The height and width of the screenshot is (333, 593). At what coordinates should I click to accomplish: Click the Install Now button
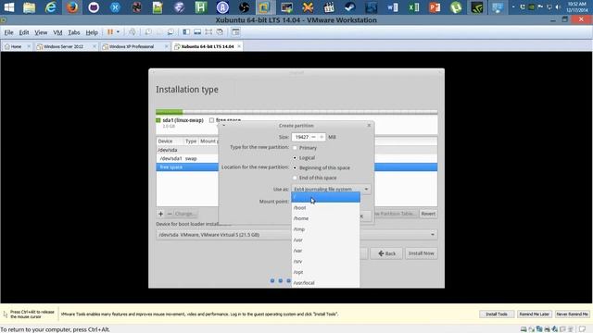[x=422, y=253]
